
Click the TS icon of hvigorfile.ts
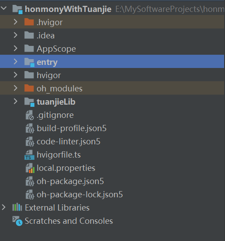[x=29, y=155]
